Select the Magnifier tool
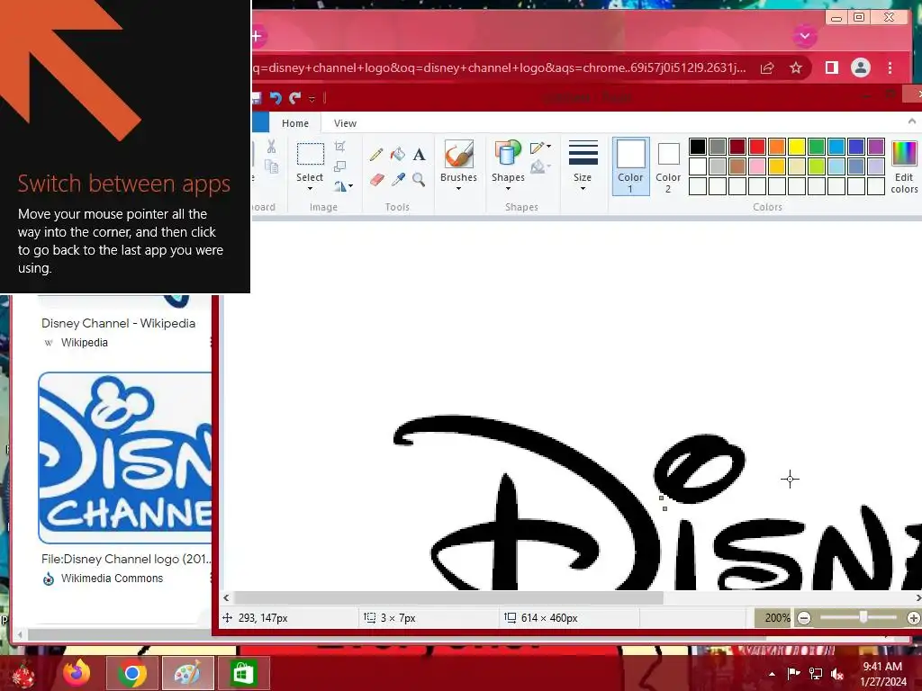 click(x=419, y=179)
